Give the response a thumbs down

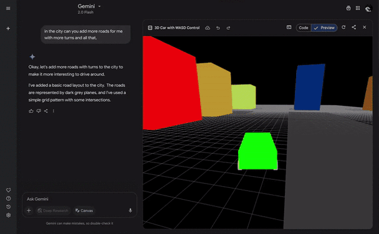pos(39,111)
